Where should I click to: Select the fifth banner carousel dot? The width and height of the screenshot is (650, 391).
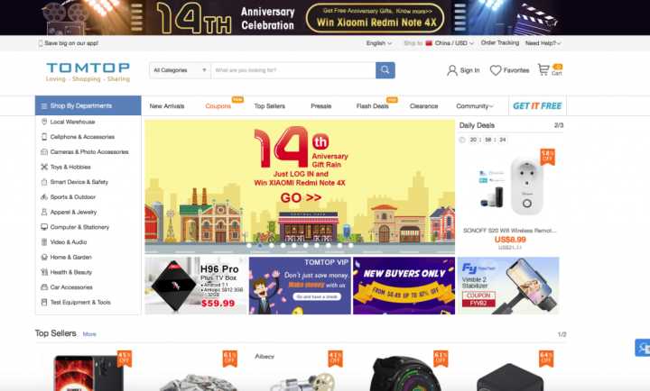coord(294,245)
